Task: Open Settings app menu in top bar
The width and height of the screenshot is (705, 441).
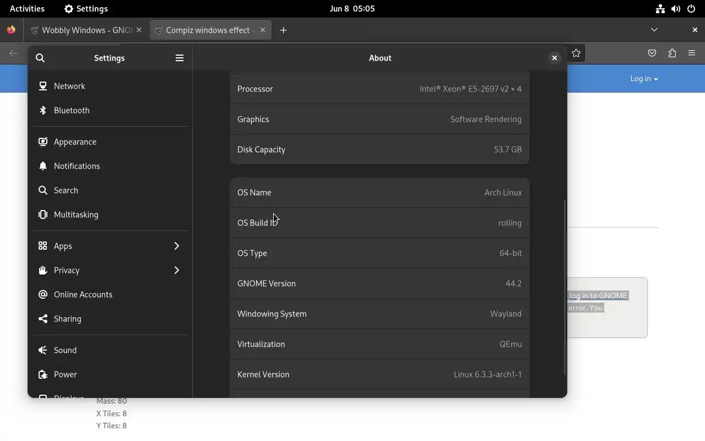Action: tap(86, 9)
